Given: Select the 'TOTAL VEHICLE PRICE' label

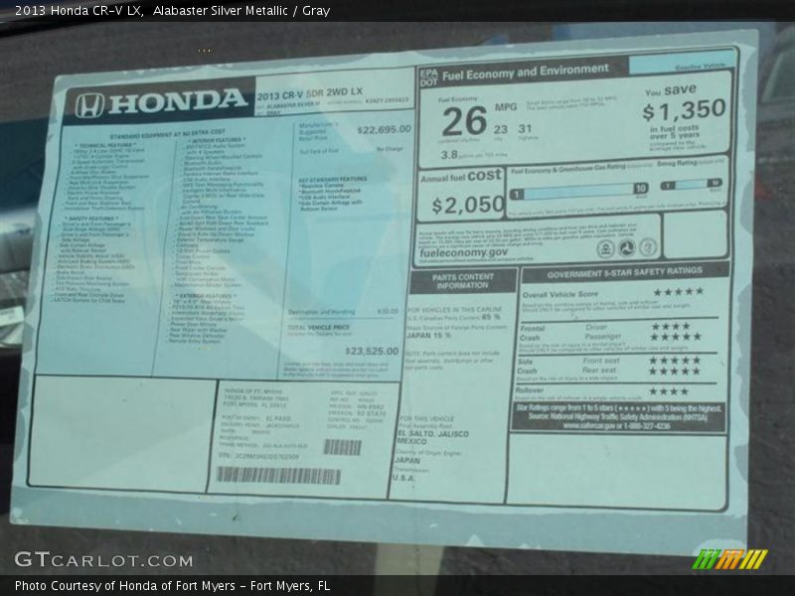Looking at the screenshot, I should [x=319, y=328].
